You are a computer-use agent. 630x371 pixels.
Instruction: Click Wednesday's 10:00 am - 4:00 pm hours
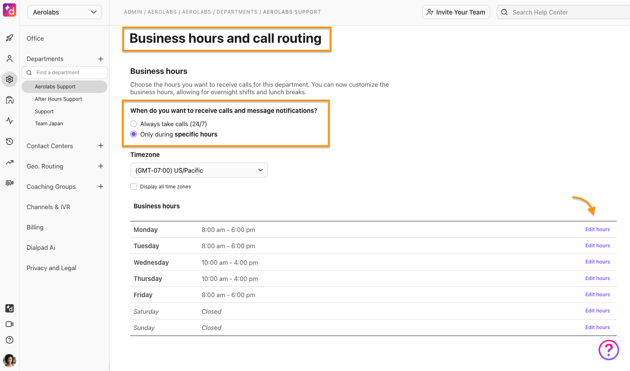click(x=230, y=262)
